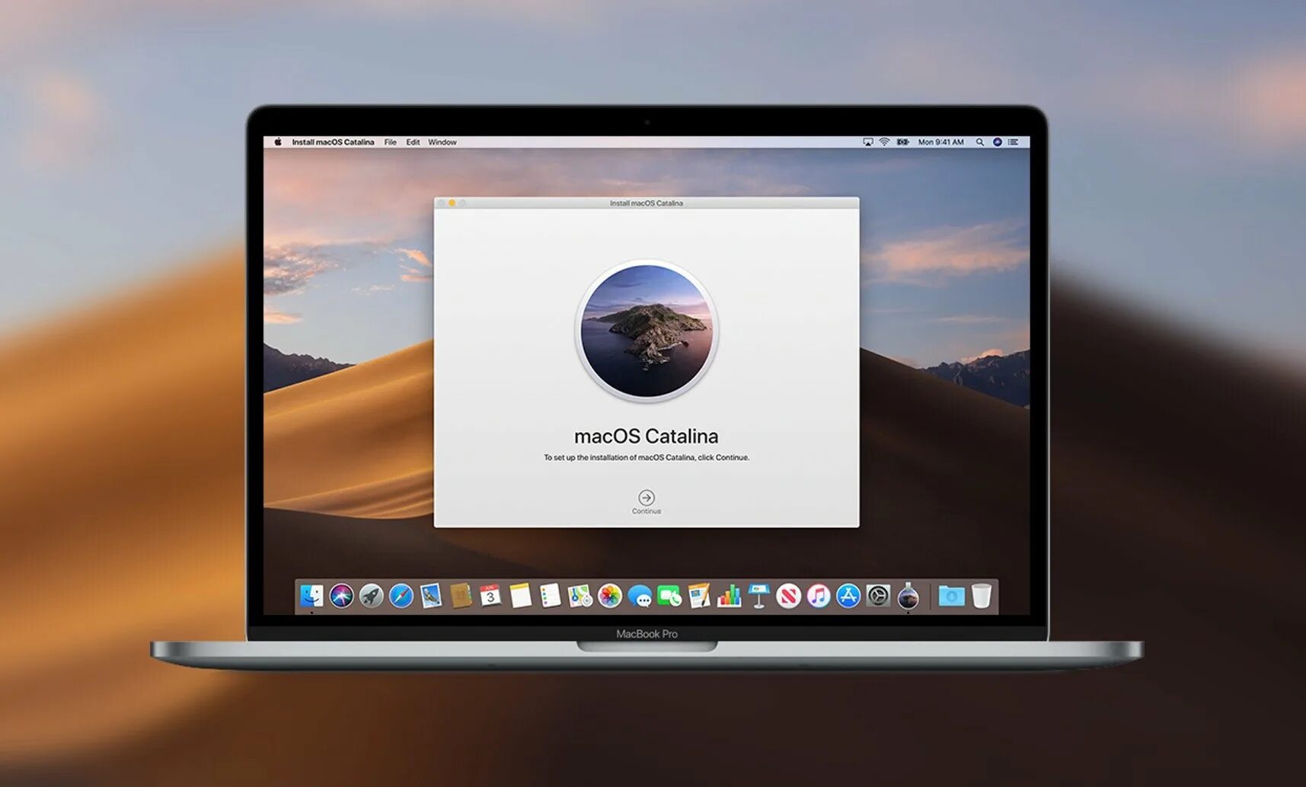Open Photos pinwheel icon in Dock

pyautogui.click(x=609, y=596)
